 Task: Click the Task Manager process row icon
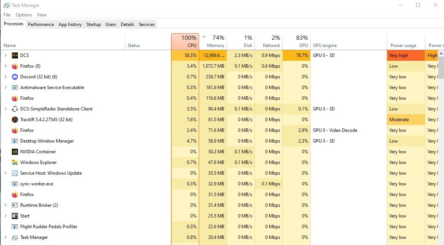(x=15, y=237)
